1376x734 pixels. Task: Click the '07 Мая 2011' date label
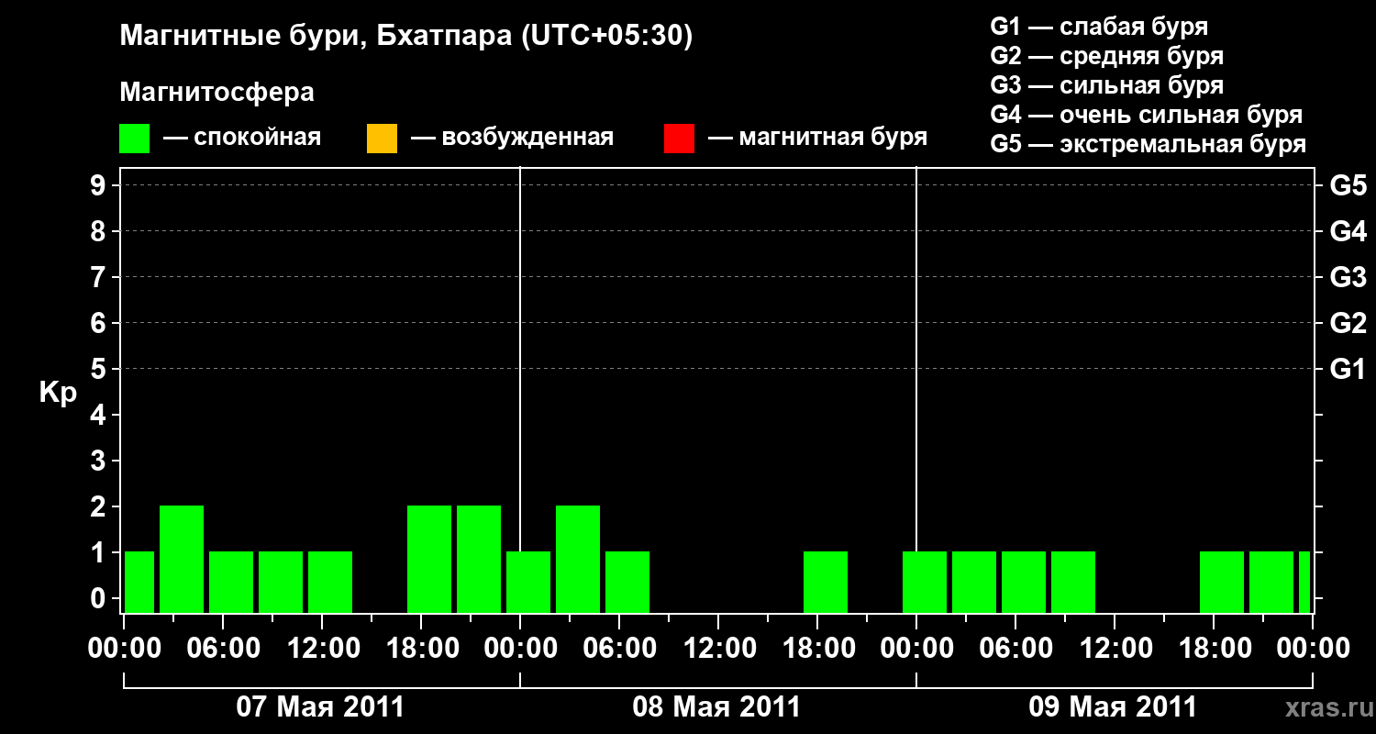click(x=320, y=707)
